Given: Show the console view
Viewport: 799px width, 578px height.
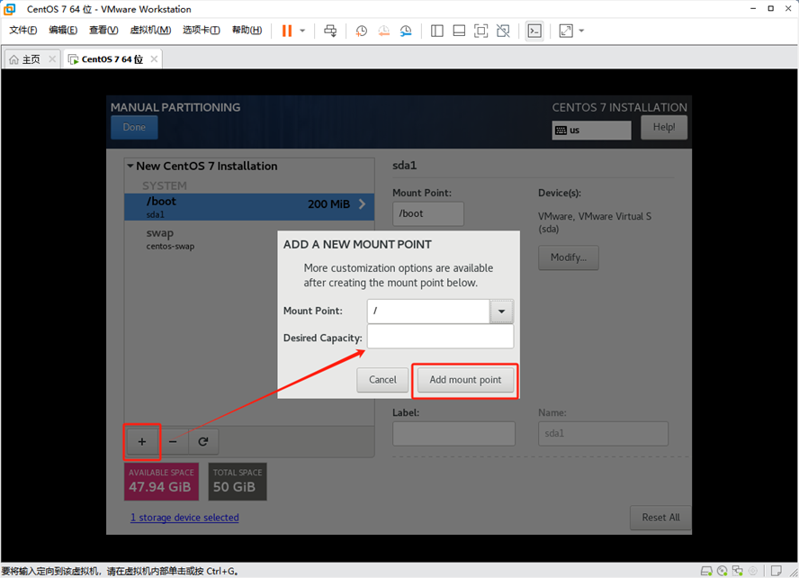Looking at the screenshot, I should 534,32.
